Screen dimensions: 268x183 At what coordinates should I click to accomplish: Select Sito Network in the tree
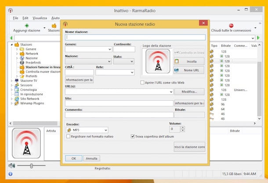[x=30, y=99]
